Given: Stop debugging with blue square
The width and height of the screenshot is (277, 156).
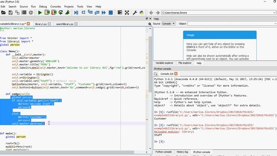Looking at the screenshot, I should (111, 13).
